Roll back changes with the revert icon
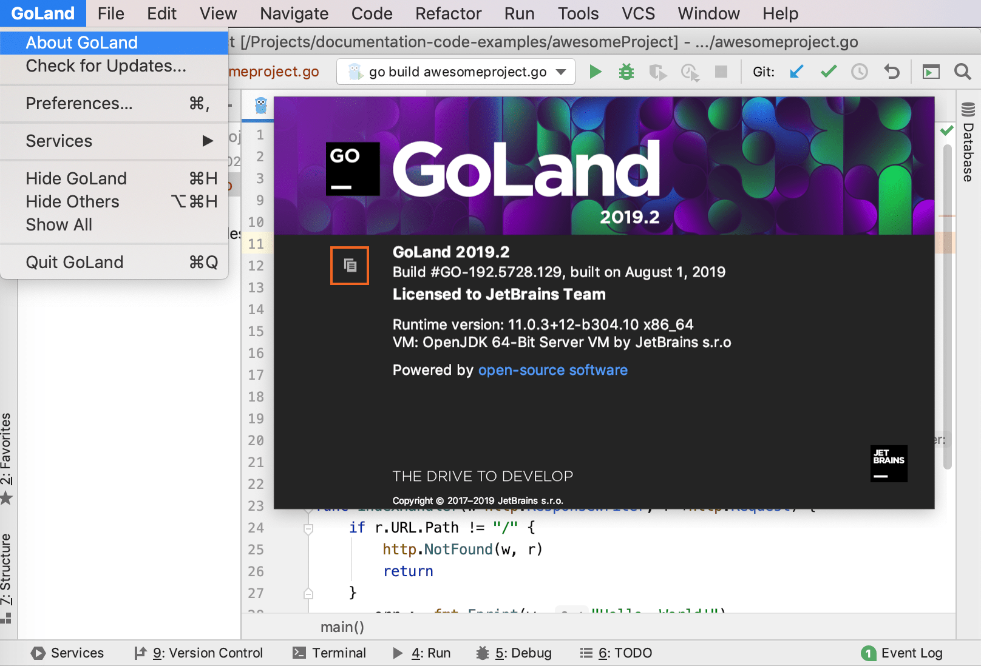 coord(892,71)
